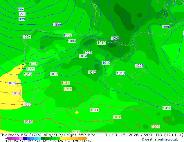This screenshot has width=184, height=142.
Task: Click the legend value 125
Action: (x=23, y=141)
